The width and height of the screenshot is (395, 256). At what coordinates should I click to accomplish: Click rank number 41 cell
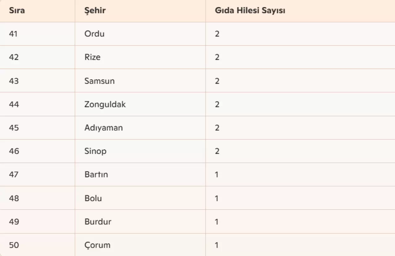(14, 34)
